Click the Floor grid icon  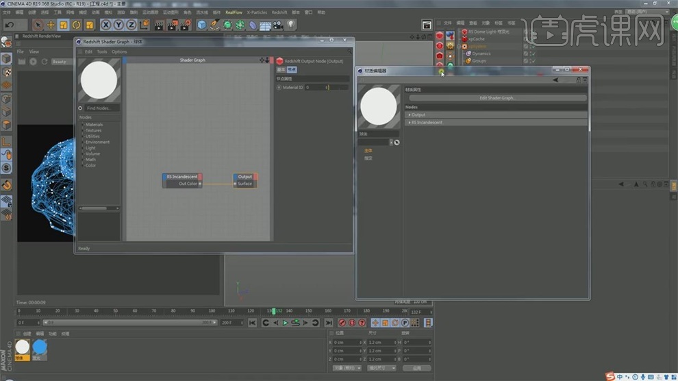(266, 25)
